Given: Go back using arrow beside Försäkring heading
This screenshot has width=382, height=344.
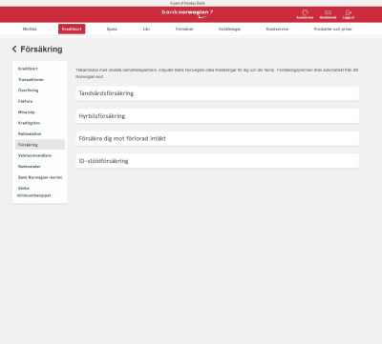Looking at the screenshot, I should [14, 49].
